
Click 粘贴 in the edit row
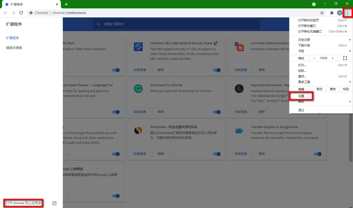[346, 89]
